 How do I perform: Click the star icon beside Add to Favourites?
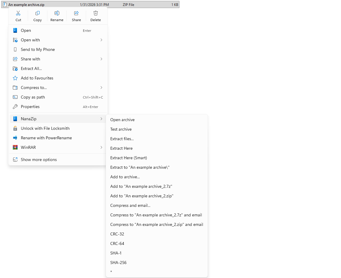(x=15, y=78)
